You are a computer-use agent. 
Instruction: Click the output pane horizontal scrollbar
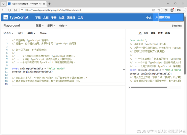149,88
